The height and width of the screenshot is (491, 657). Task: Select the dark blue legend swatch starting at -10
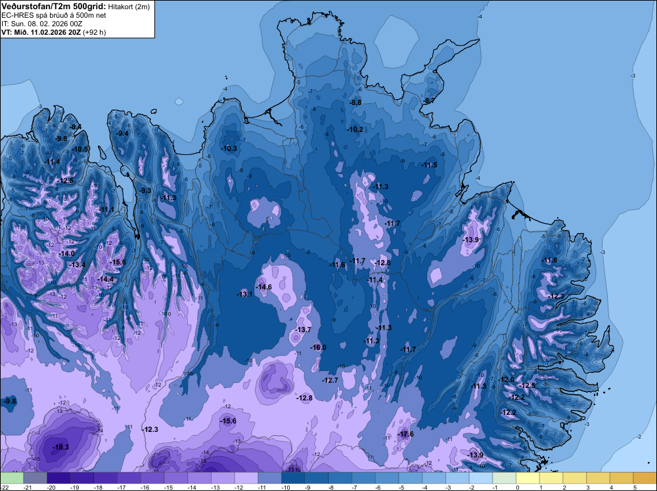pos(293,478)
